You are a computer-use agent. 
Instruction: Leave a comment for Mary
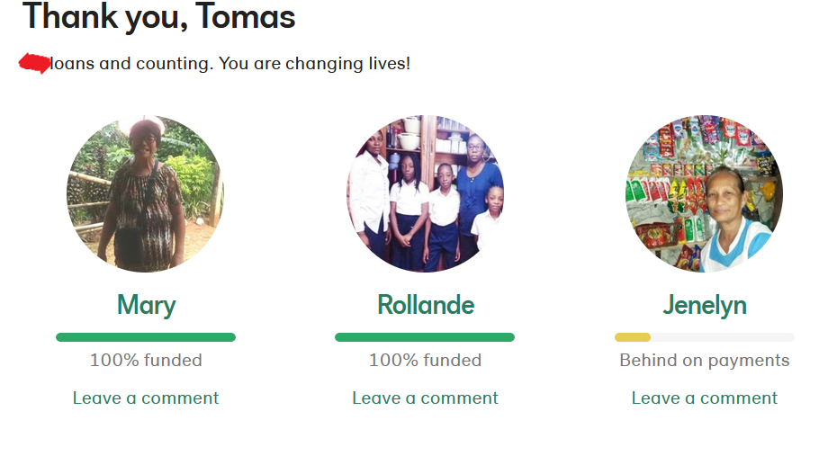146,398
